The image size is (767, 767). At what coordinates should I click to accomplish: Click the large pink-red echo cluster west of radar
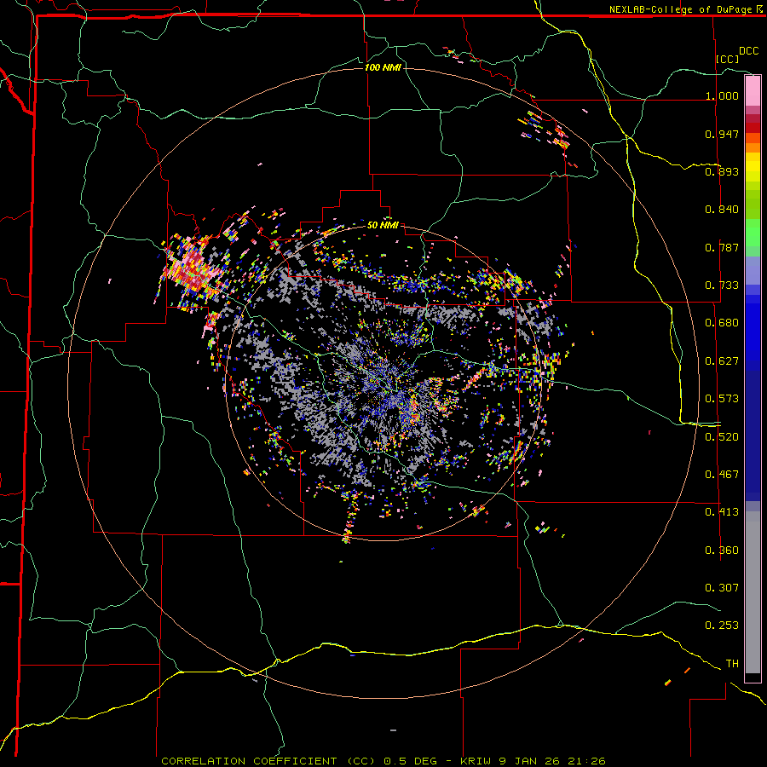[x=194, y=267]
